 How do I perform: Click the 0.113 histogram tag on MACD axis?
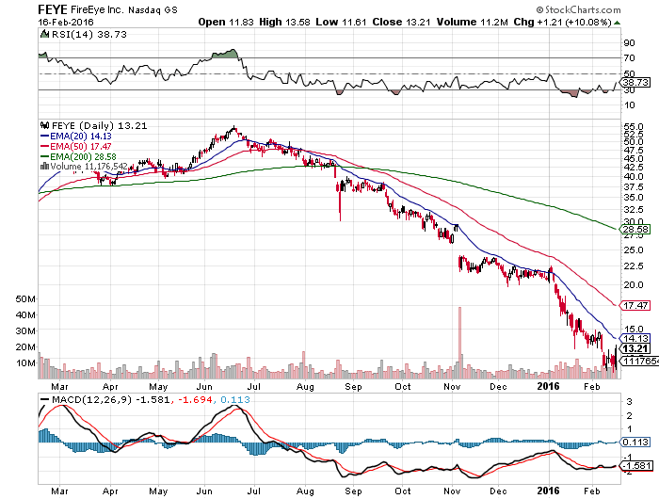pyautogui.click(x=635, y=443)
